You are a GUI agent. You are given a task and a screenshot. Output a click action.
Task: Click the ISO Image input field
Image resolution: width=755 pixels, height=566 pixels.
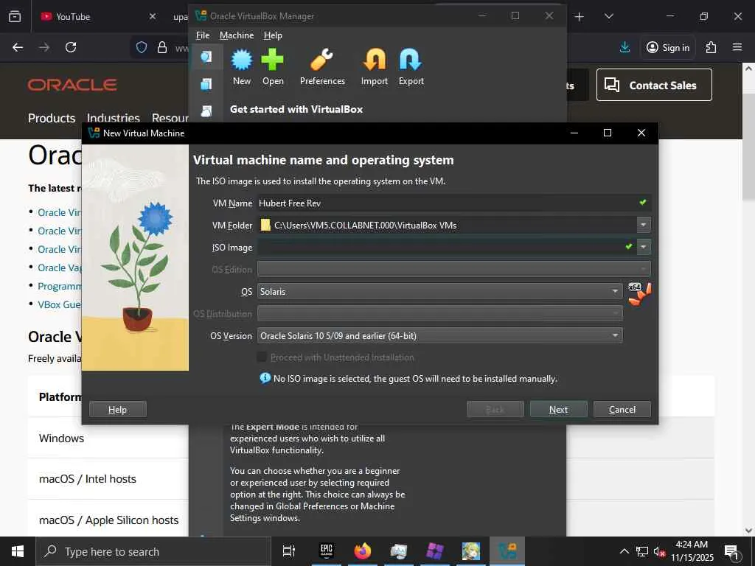[x=447, y=247]
